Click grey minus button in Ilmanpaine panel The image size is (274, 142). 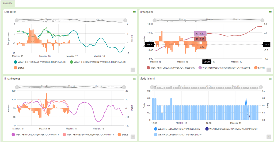point(269,70)
